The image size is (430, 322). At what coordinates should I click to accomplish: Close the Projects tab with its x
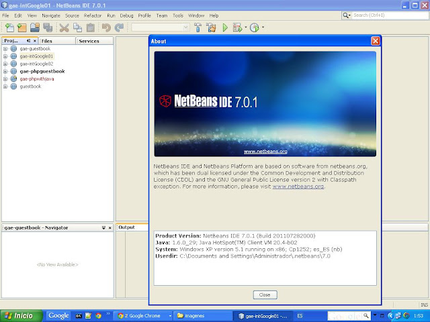click(34, 40)
